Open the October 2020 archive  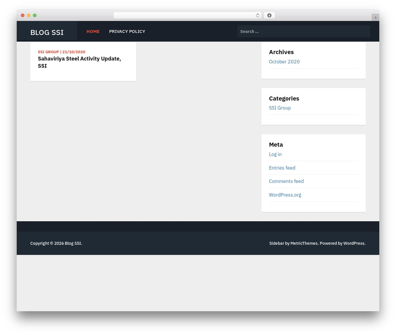point(284,61)
